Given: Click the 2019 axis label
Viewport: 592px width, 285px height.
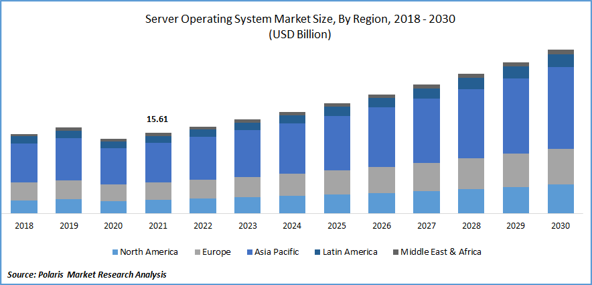Looking at the screenshot, I should [69, 226].
